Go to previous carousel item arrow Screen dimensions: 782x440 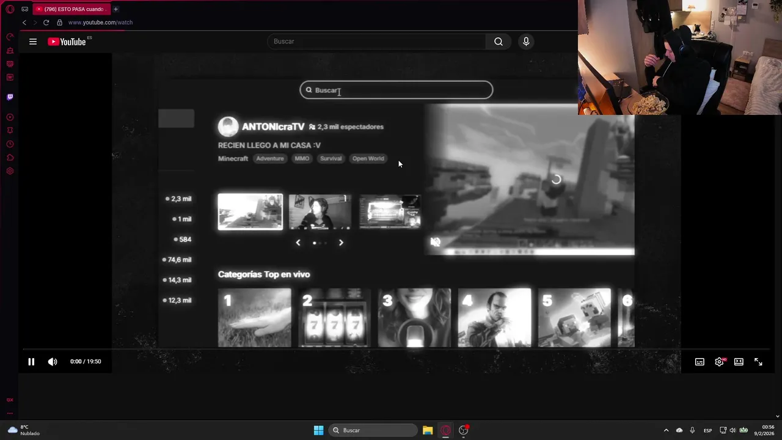[298, 243]
